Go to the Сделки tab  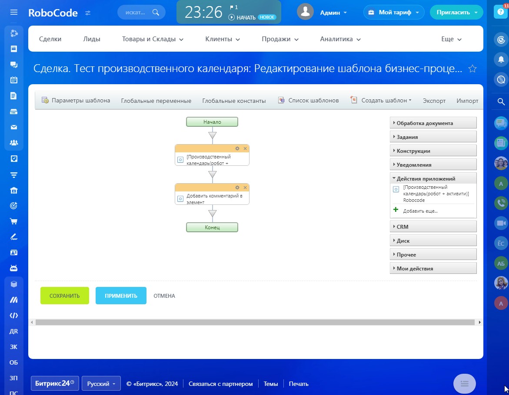50,39
